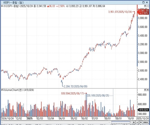Click the scrollbar right arrow
150x125 pixels.
coord(109,122)
